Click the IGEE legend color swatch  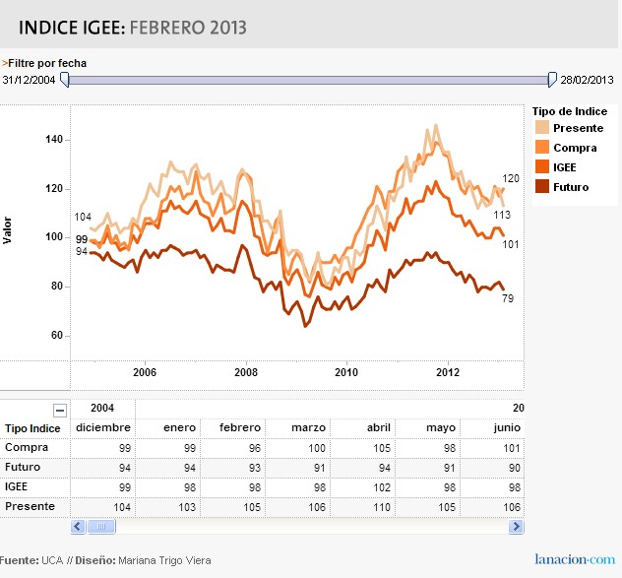(x=542, y=166)
